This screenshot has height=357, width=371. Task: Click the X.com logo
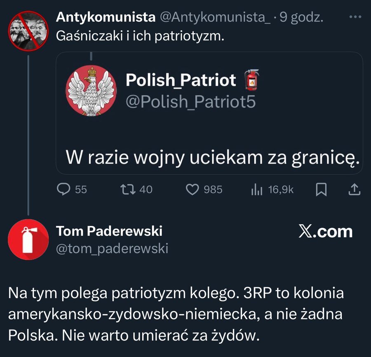point(325,232)
